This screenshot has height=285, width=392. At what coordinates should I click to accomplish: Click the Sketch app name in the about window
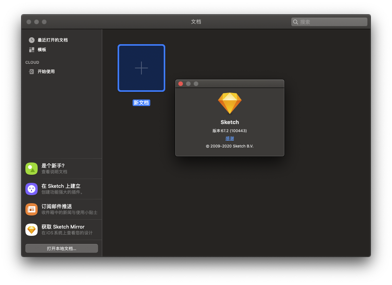point(230,122)
